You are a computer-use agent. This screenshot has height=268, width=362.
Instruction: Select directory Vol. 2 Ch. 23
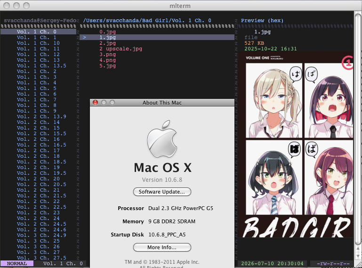coord(38,213)
